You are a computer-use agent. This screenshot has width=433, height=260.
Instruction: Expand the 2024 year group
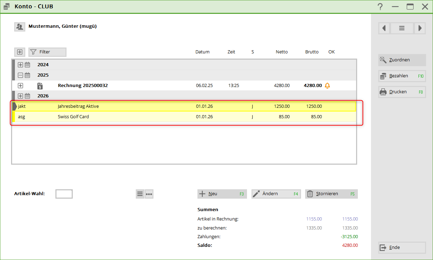20,65
